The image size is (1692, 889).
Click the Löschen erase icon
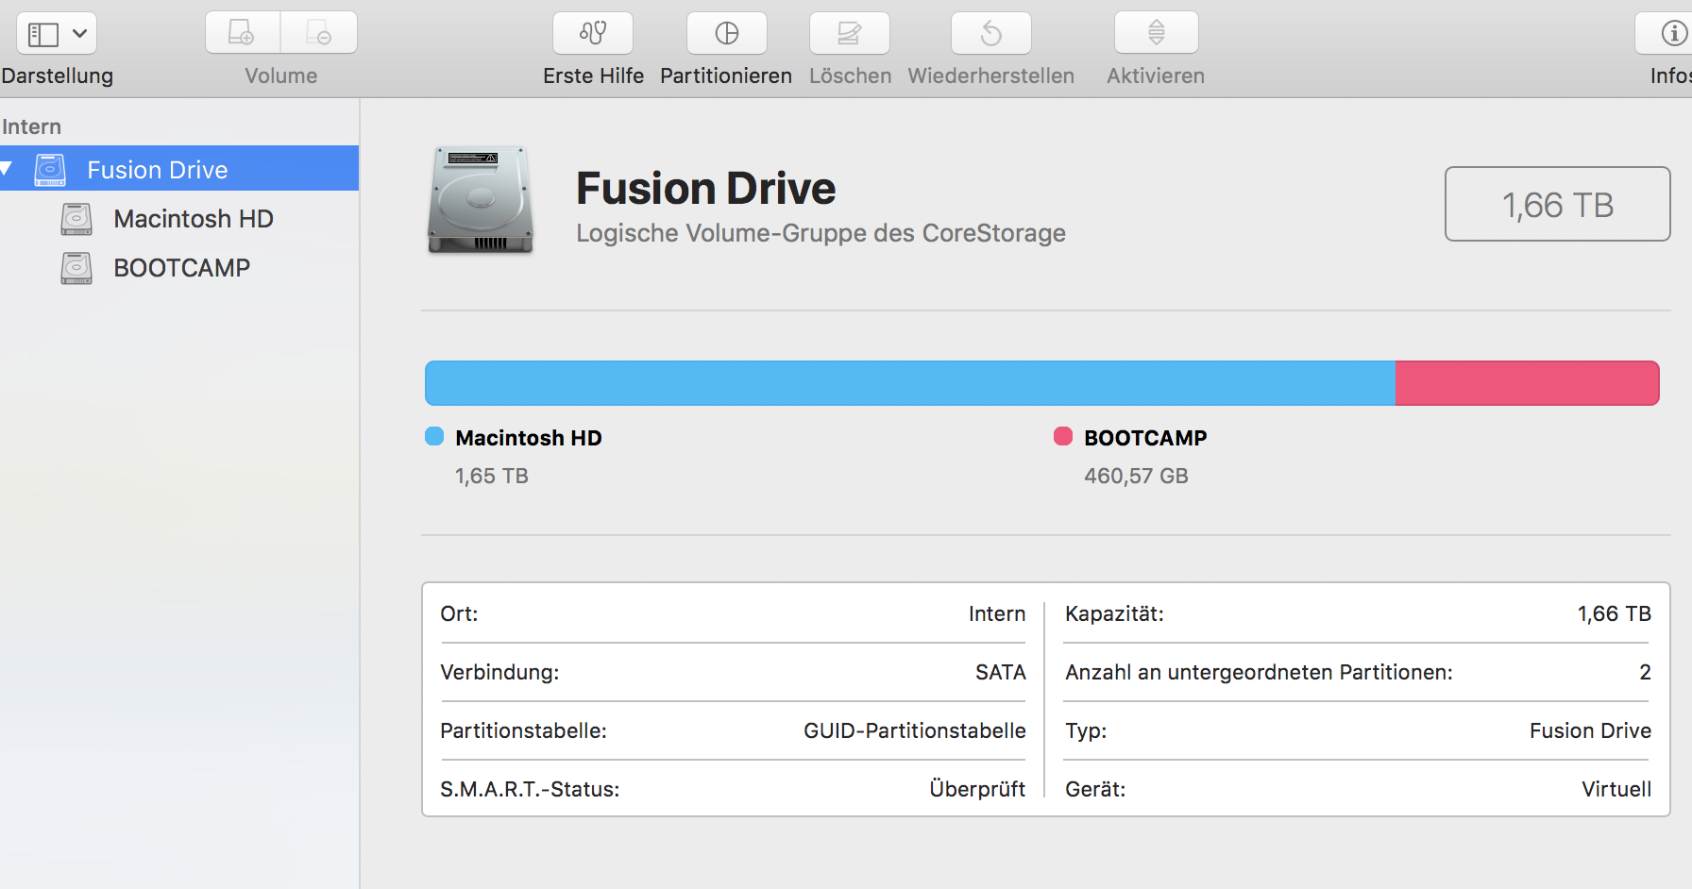[849, 34]
